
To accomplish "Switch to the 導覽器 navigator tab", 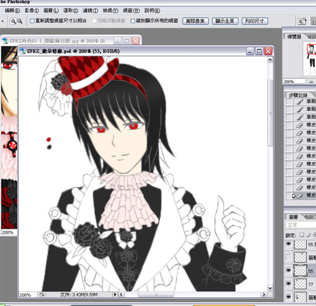I will 294,37.
